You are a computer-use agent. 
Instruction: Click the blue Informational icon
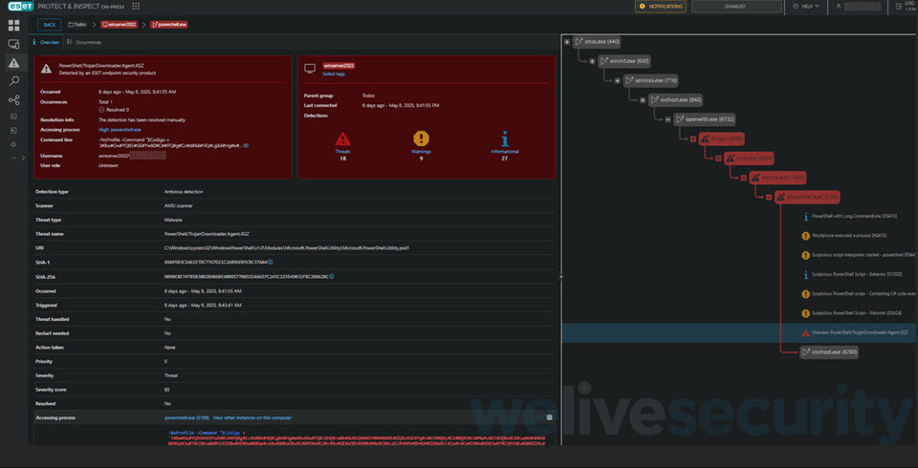[505, 138]
